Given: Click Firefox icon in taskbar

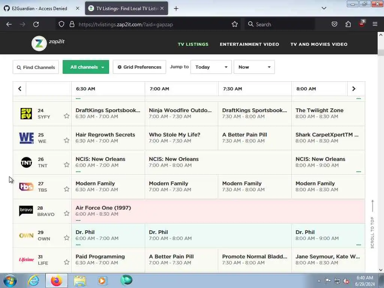Looking at the screenshot, I should point(57,280).
